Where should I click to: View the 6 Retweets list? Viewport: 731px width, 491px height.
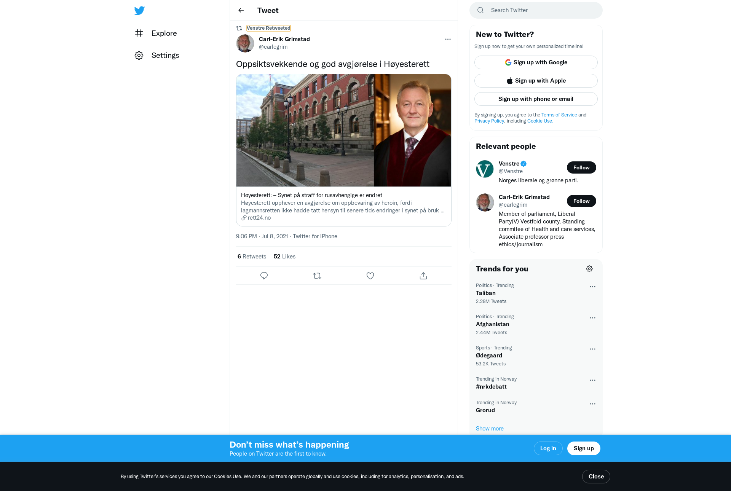252,257
